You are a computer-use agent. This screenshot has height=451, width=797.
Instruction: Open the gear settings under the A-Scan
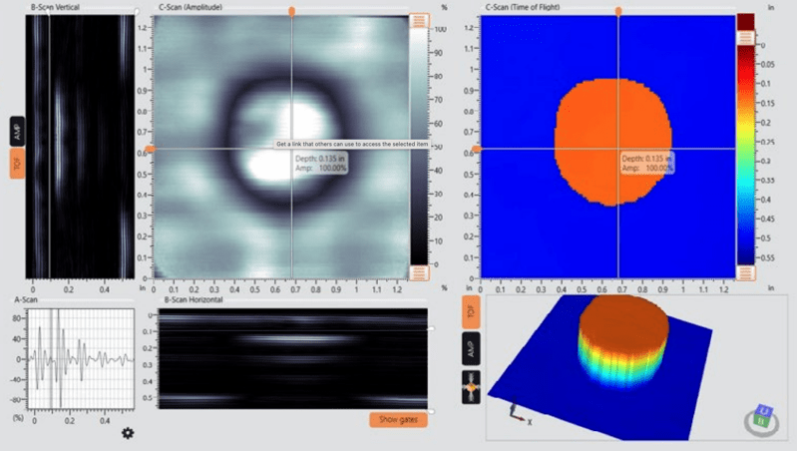[128, 433]
